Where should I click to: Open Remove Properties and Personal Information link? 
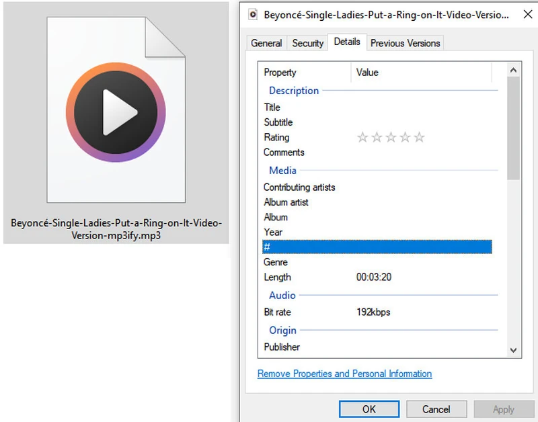(344, 374)
